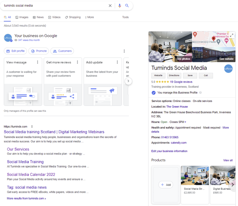Open the Get more reviews card

tap(63, 81)
